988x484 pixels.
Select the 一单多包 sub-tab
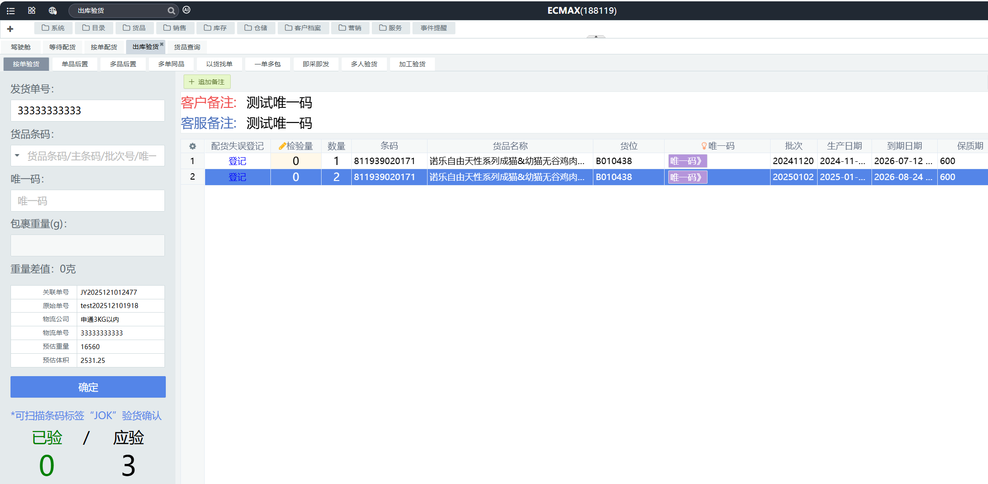268,64
